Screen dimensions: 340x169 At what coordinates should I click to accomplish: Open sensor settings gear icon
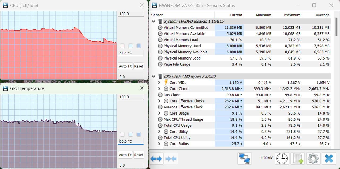point(313,159)
